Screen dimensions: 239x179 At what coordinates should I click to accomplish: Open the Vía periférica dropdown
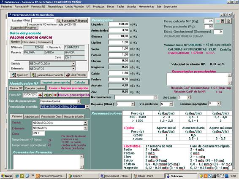[x=171, y=104]
